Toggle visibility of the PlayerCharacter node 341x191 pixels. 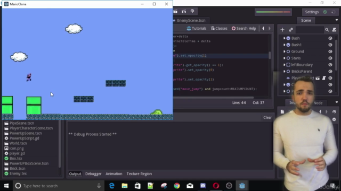pyautogui.click(x=330, y=78)
